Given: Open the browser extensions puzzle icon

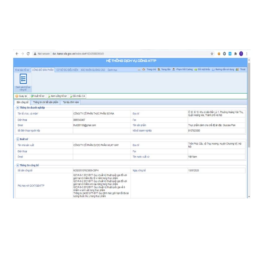Looking at the screenshot, I should pos(235,54).
